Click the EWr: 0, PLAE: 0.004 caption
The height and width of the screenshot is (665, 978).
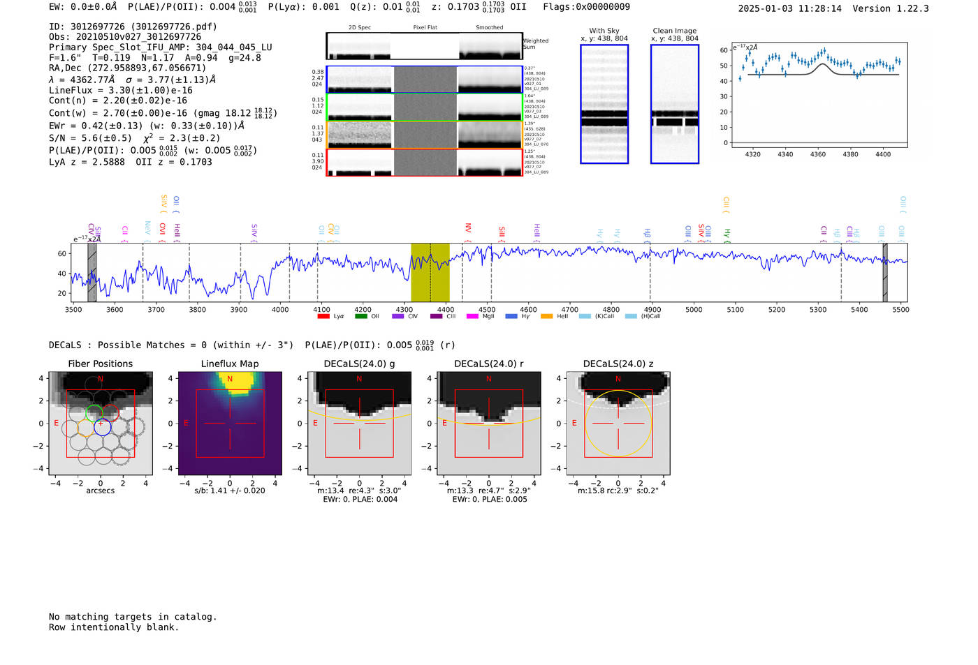[x=360, y=500]
